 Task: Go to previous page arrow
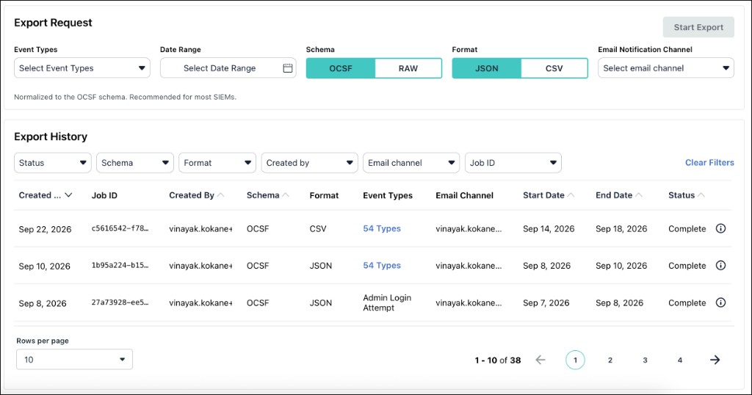(x=540, y=360)
